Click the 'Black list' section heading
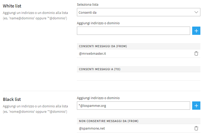This screenshot has width=204, height=136. 12,99
